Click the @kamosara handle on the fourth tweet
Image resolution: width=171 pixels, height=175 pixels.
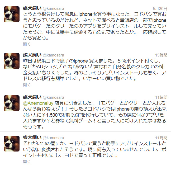[x=53, y=138]
